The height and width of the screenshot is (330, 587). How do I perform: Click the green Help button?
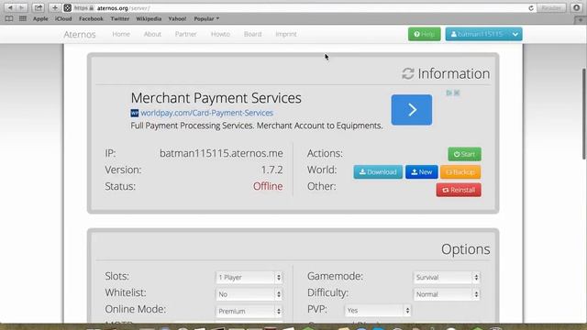pyautogui.click(x=424, y=34)
